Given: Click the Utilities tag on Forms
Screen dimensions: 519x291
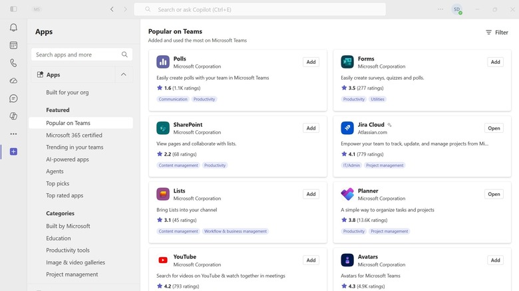Looking at the screenshot, I should coord(377,99).
